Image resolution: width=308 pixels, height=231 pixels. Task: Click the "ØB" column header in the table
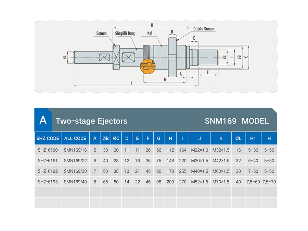pos(105,138)
